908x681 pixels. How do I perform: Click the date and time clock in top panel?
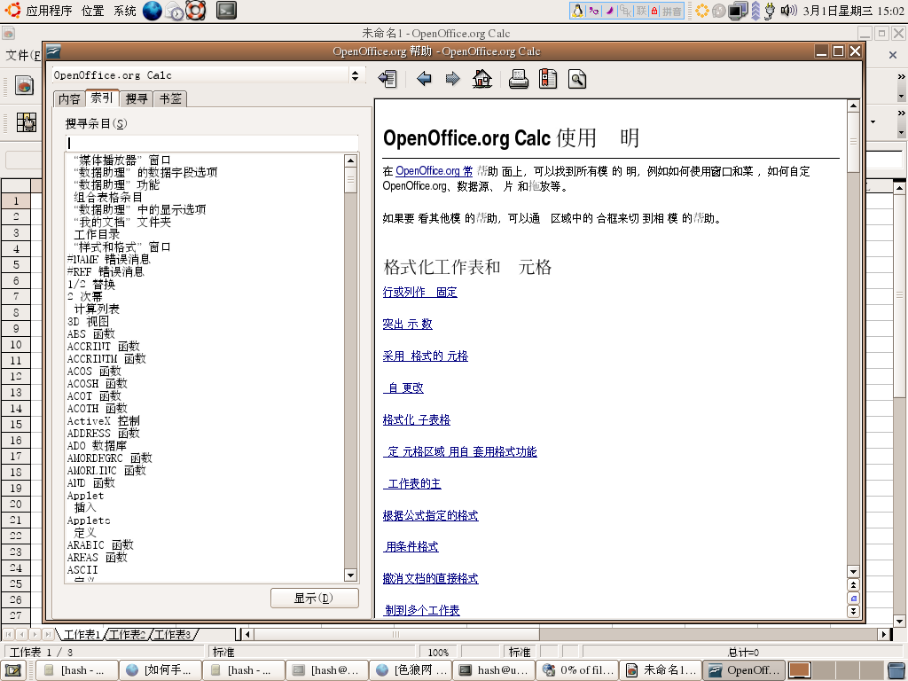[x=853, y=11]
